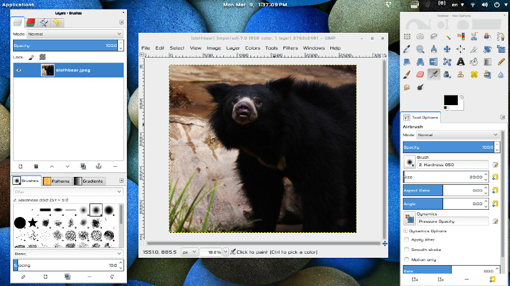Select the Zoom magnifier tool

pyautogui.click(x=420, y=49)
